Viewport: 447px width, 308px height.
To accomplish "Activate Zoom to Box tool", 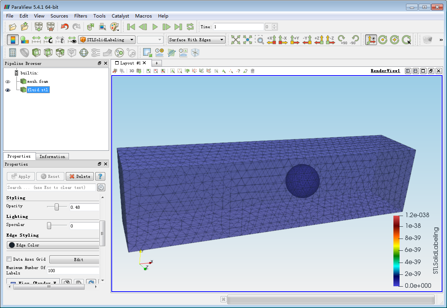I will point(259,40).
